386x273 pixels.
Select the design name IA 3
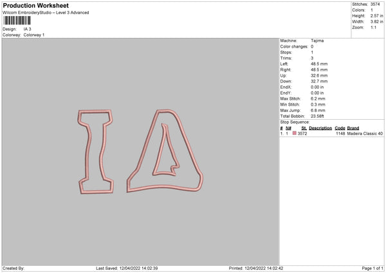[x=27, y=29]
